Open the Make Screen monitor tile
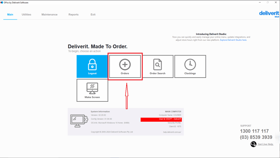This screenshot has height=158, width=280. point(92,90)
